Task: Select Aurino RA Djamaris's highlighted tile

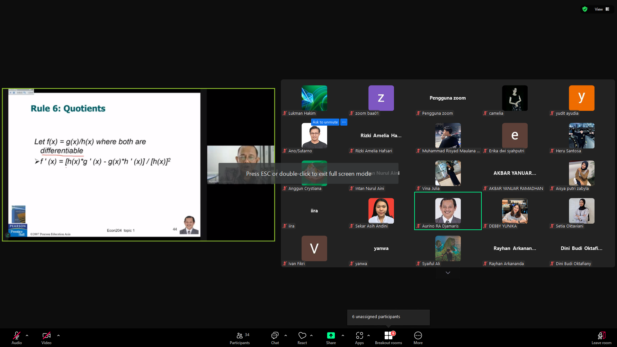Action: pos(448,211)
